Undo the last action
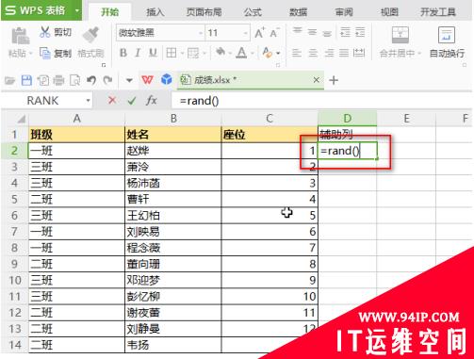474x359 pixels. 91,80
